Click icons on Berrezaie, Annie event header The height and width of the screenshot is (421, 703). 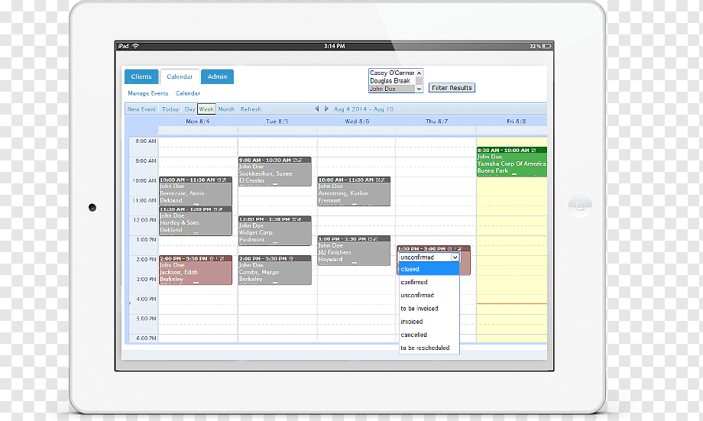click(222, 180)
